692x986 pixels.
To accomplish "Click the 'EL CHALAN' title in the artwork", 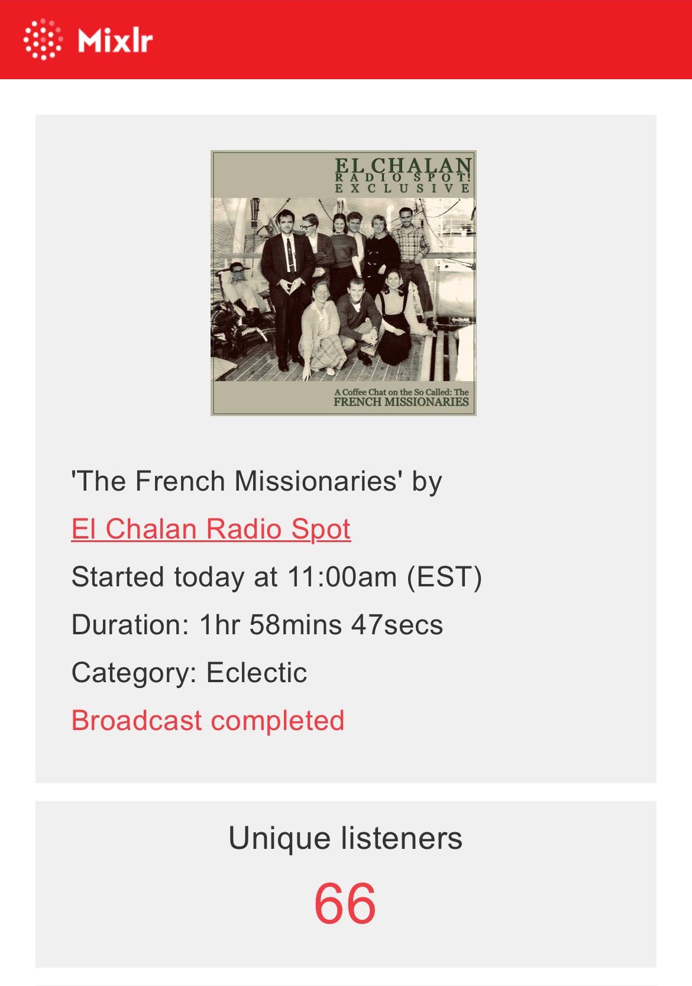I will click(403, 165).
